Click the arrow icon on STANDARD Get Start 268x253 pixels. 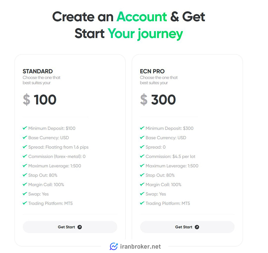(80, 227)
